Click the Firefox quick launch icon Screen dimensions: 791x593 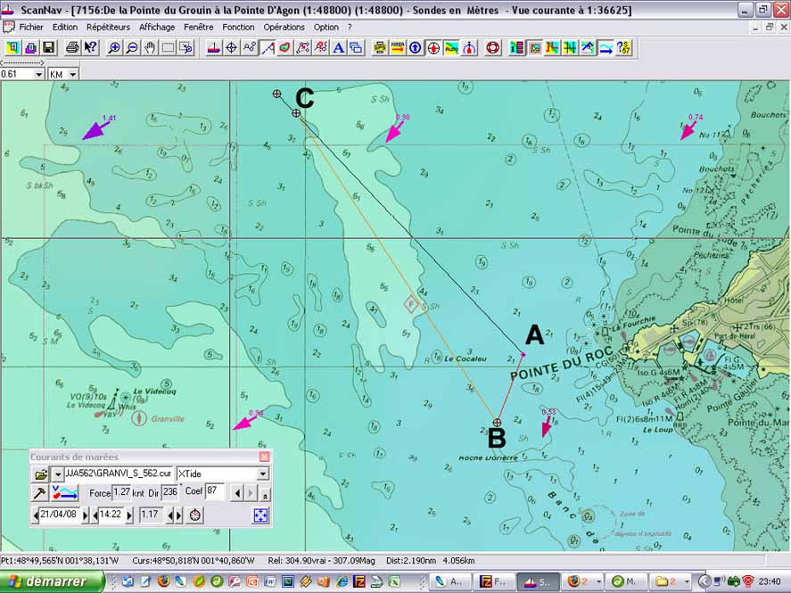click(163, 581)
